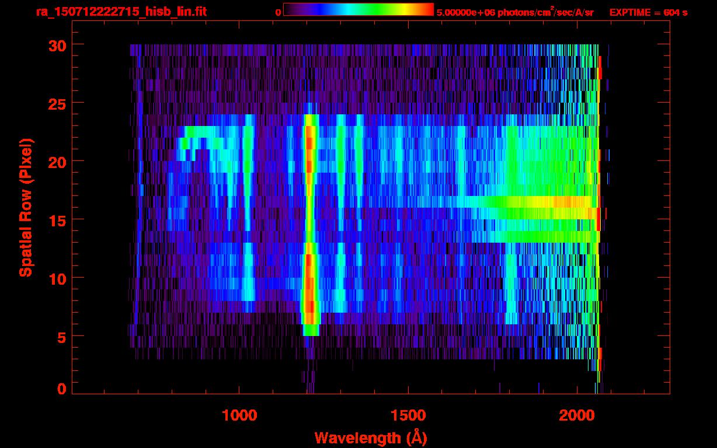This screenshot has width=717, height=448.
Task: Click the orange horizontal streak near row 16
Action: pyautogui.click(x=563, y=202)
